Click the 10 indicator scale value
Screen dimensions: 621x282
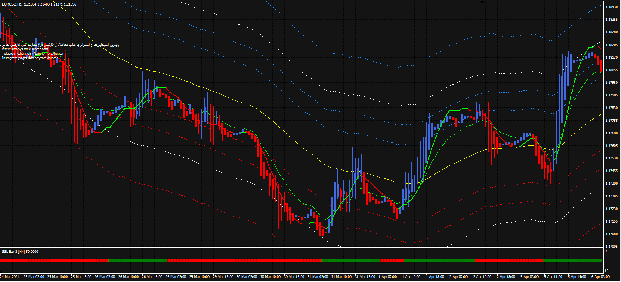[x=607, y=271]
